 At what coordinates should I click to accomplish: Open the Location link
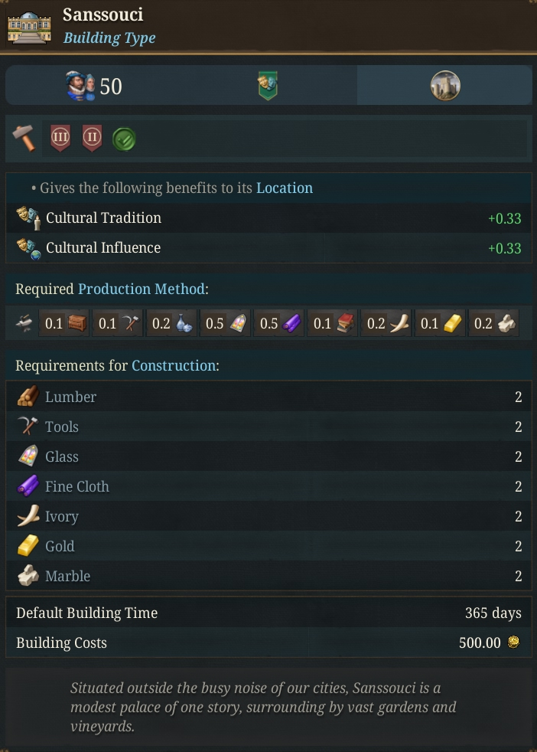coord(285,188)
